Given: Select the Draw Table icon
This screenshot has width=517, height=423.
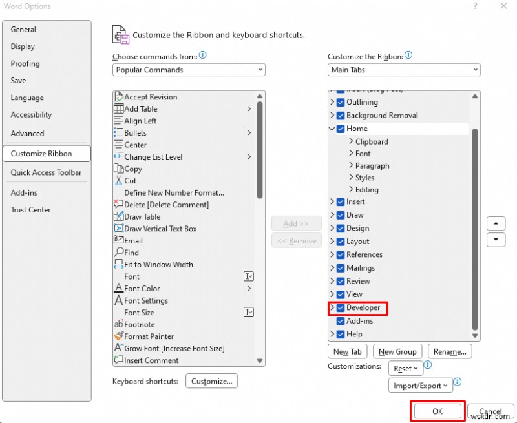Looking at the screenshot, I should point(118,216).
